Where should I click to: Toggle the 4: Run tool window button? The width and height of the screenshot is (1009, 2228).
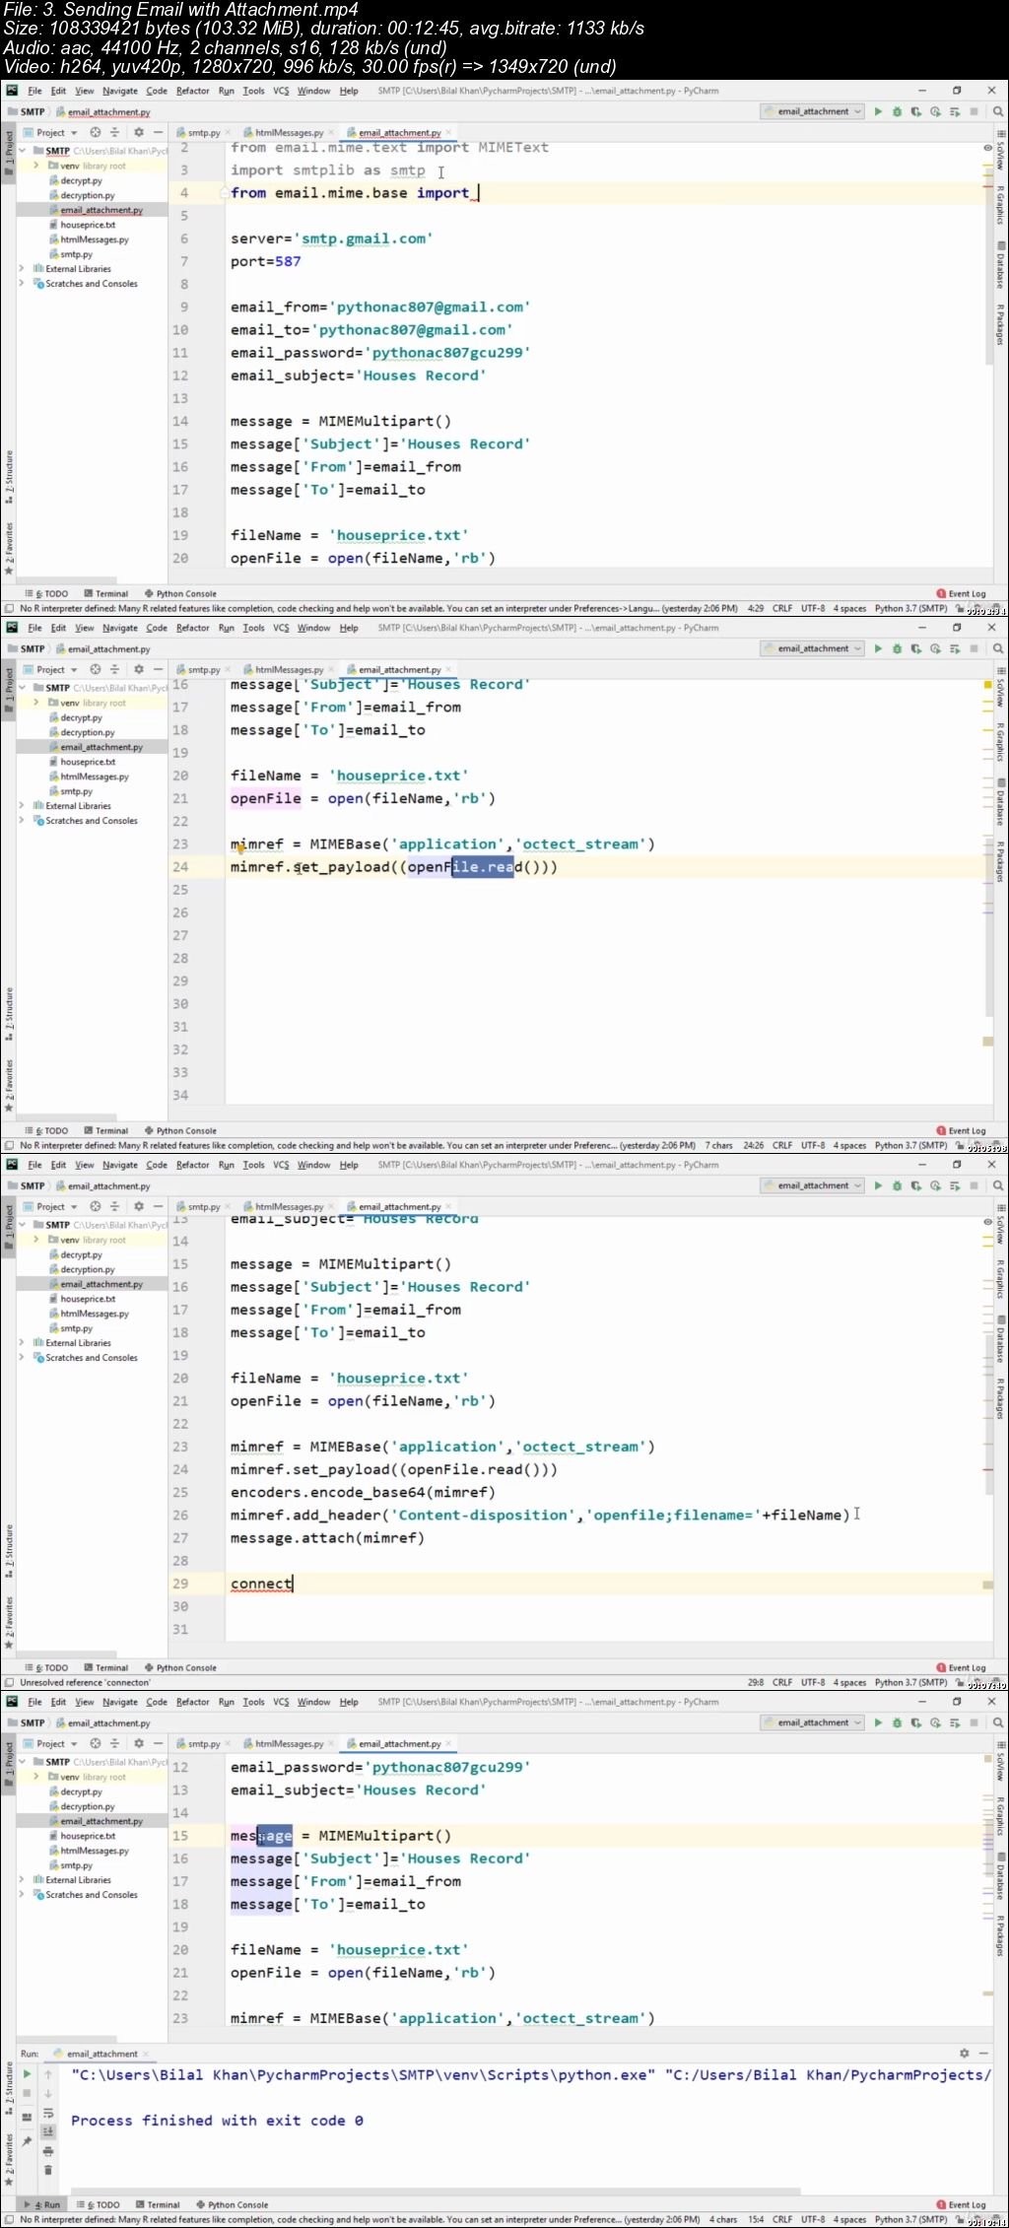(x=41, y=2204)
